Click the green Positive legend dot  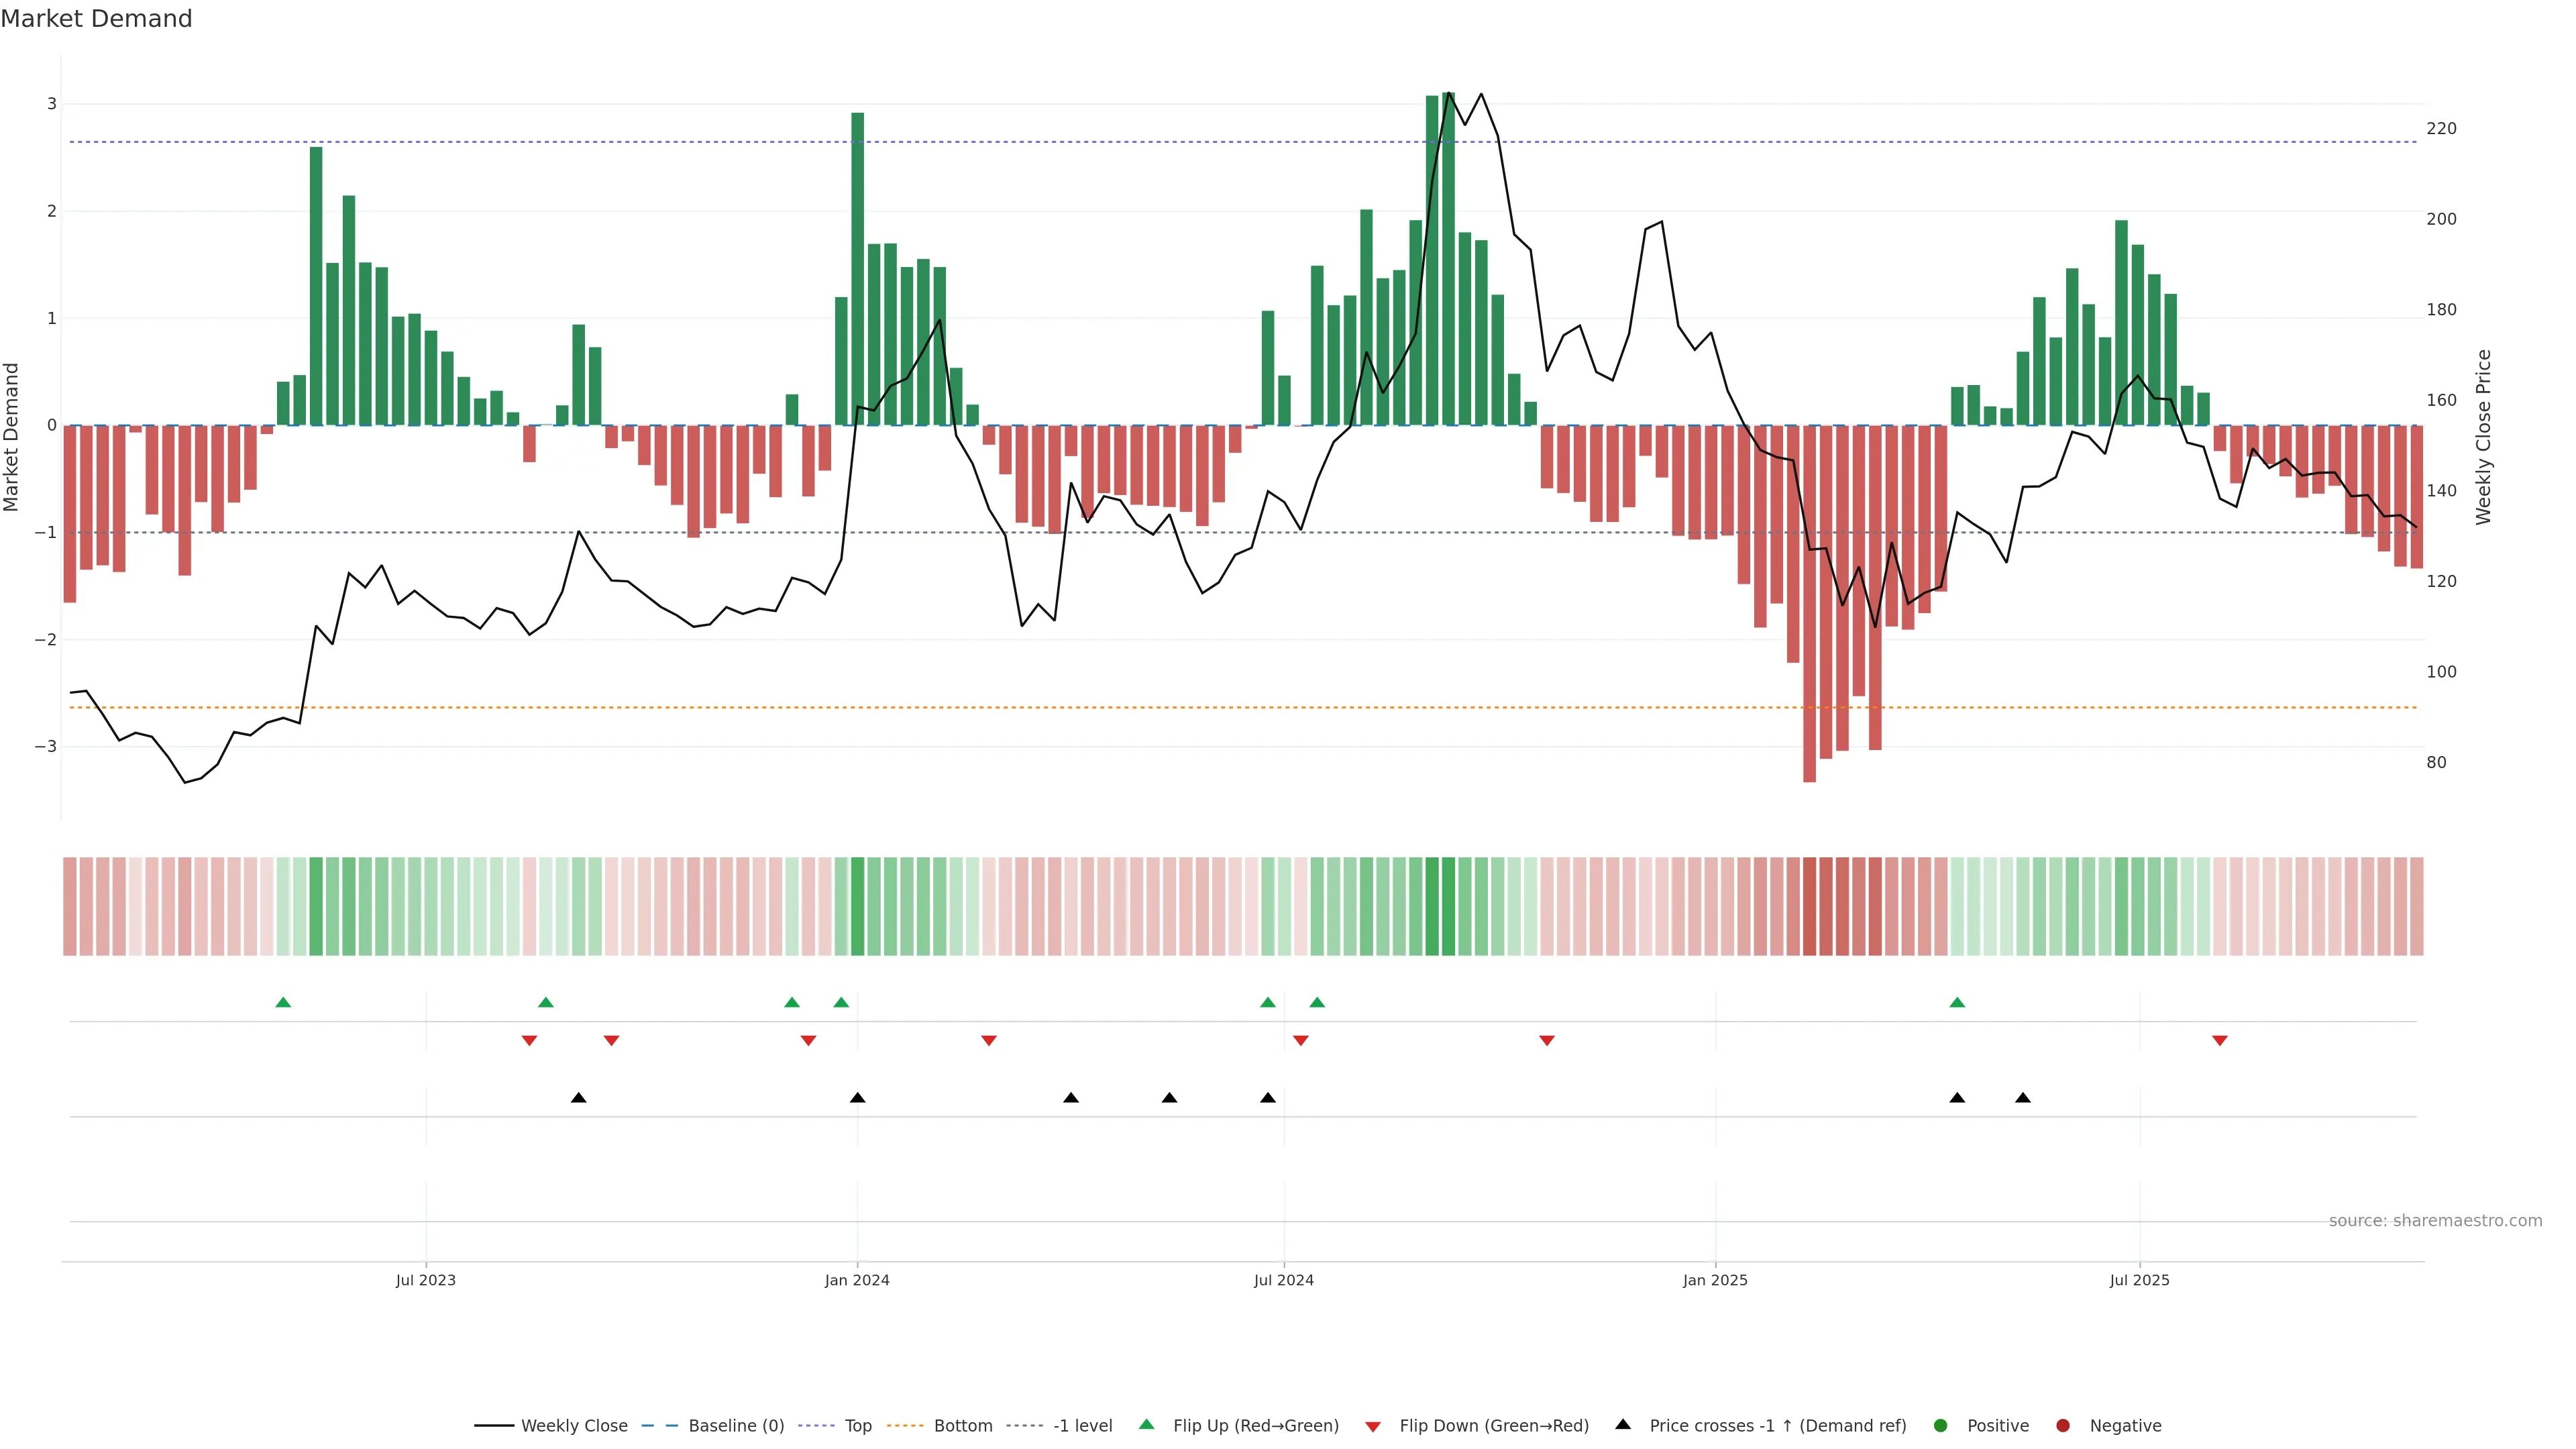click(1941, 1425)
